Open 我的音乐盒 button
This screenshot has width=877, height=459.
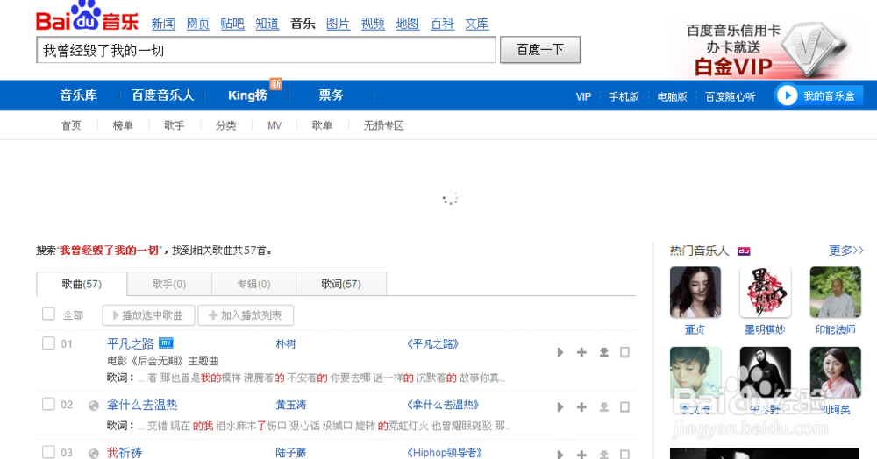pos(819,95)
